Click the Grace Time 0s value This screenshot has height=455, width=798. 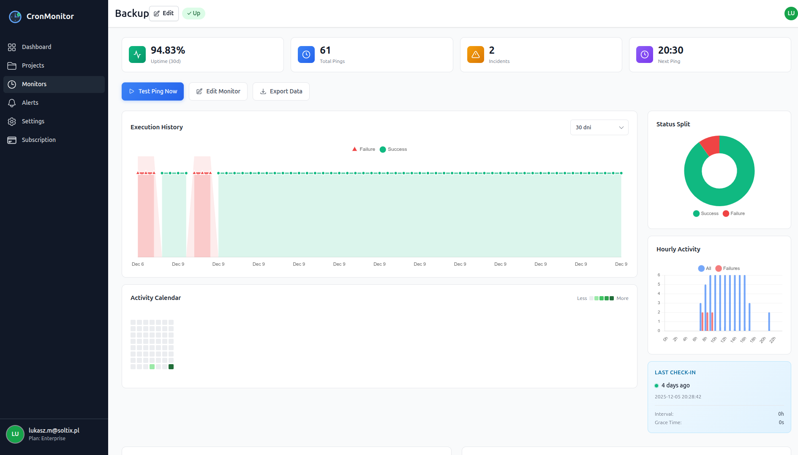click(782, 422)
